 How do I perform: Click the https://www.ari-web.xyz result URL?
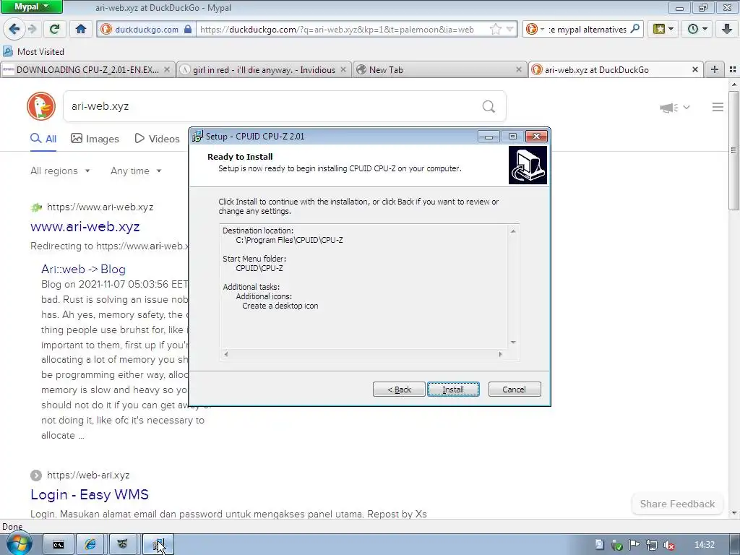(100, 207)
